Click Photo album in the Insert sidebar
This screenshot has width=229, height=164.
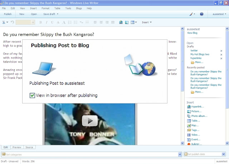click(x=199, y=116)
